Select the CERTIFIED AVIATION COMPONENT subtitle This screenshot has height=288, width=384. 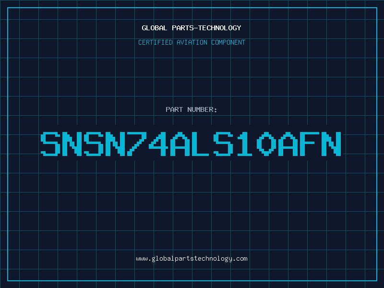pos(192,42)
